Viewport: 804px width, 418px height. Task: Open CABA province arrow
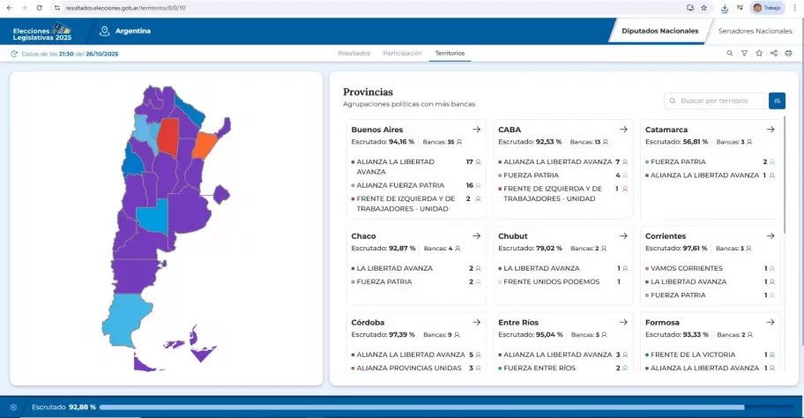click(x=623, y=130)
